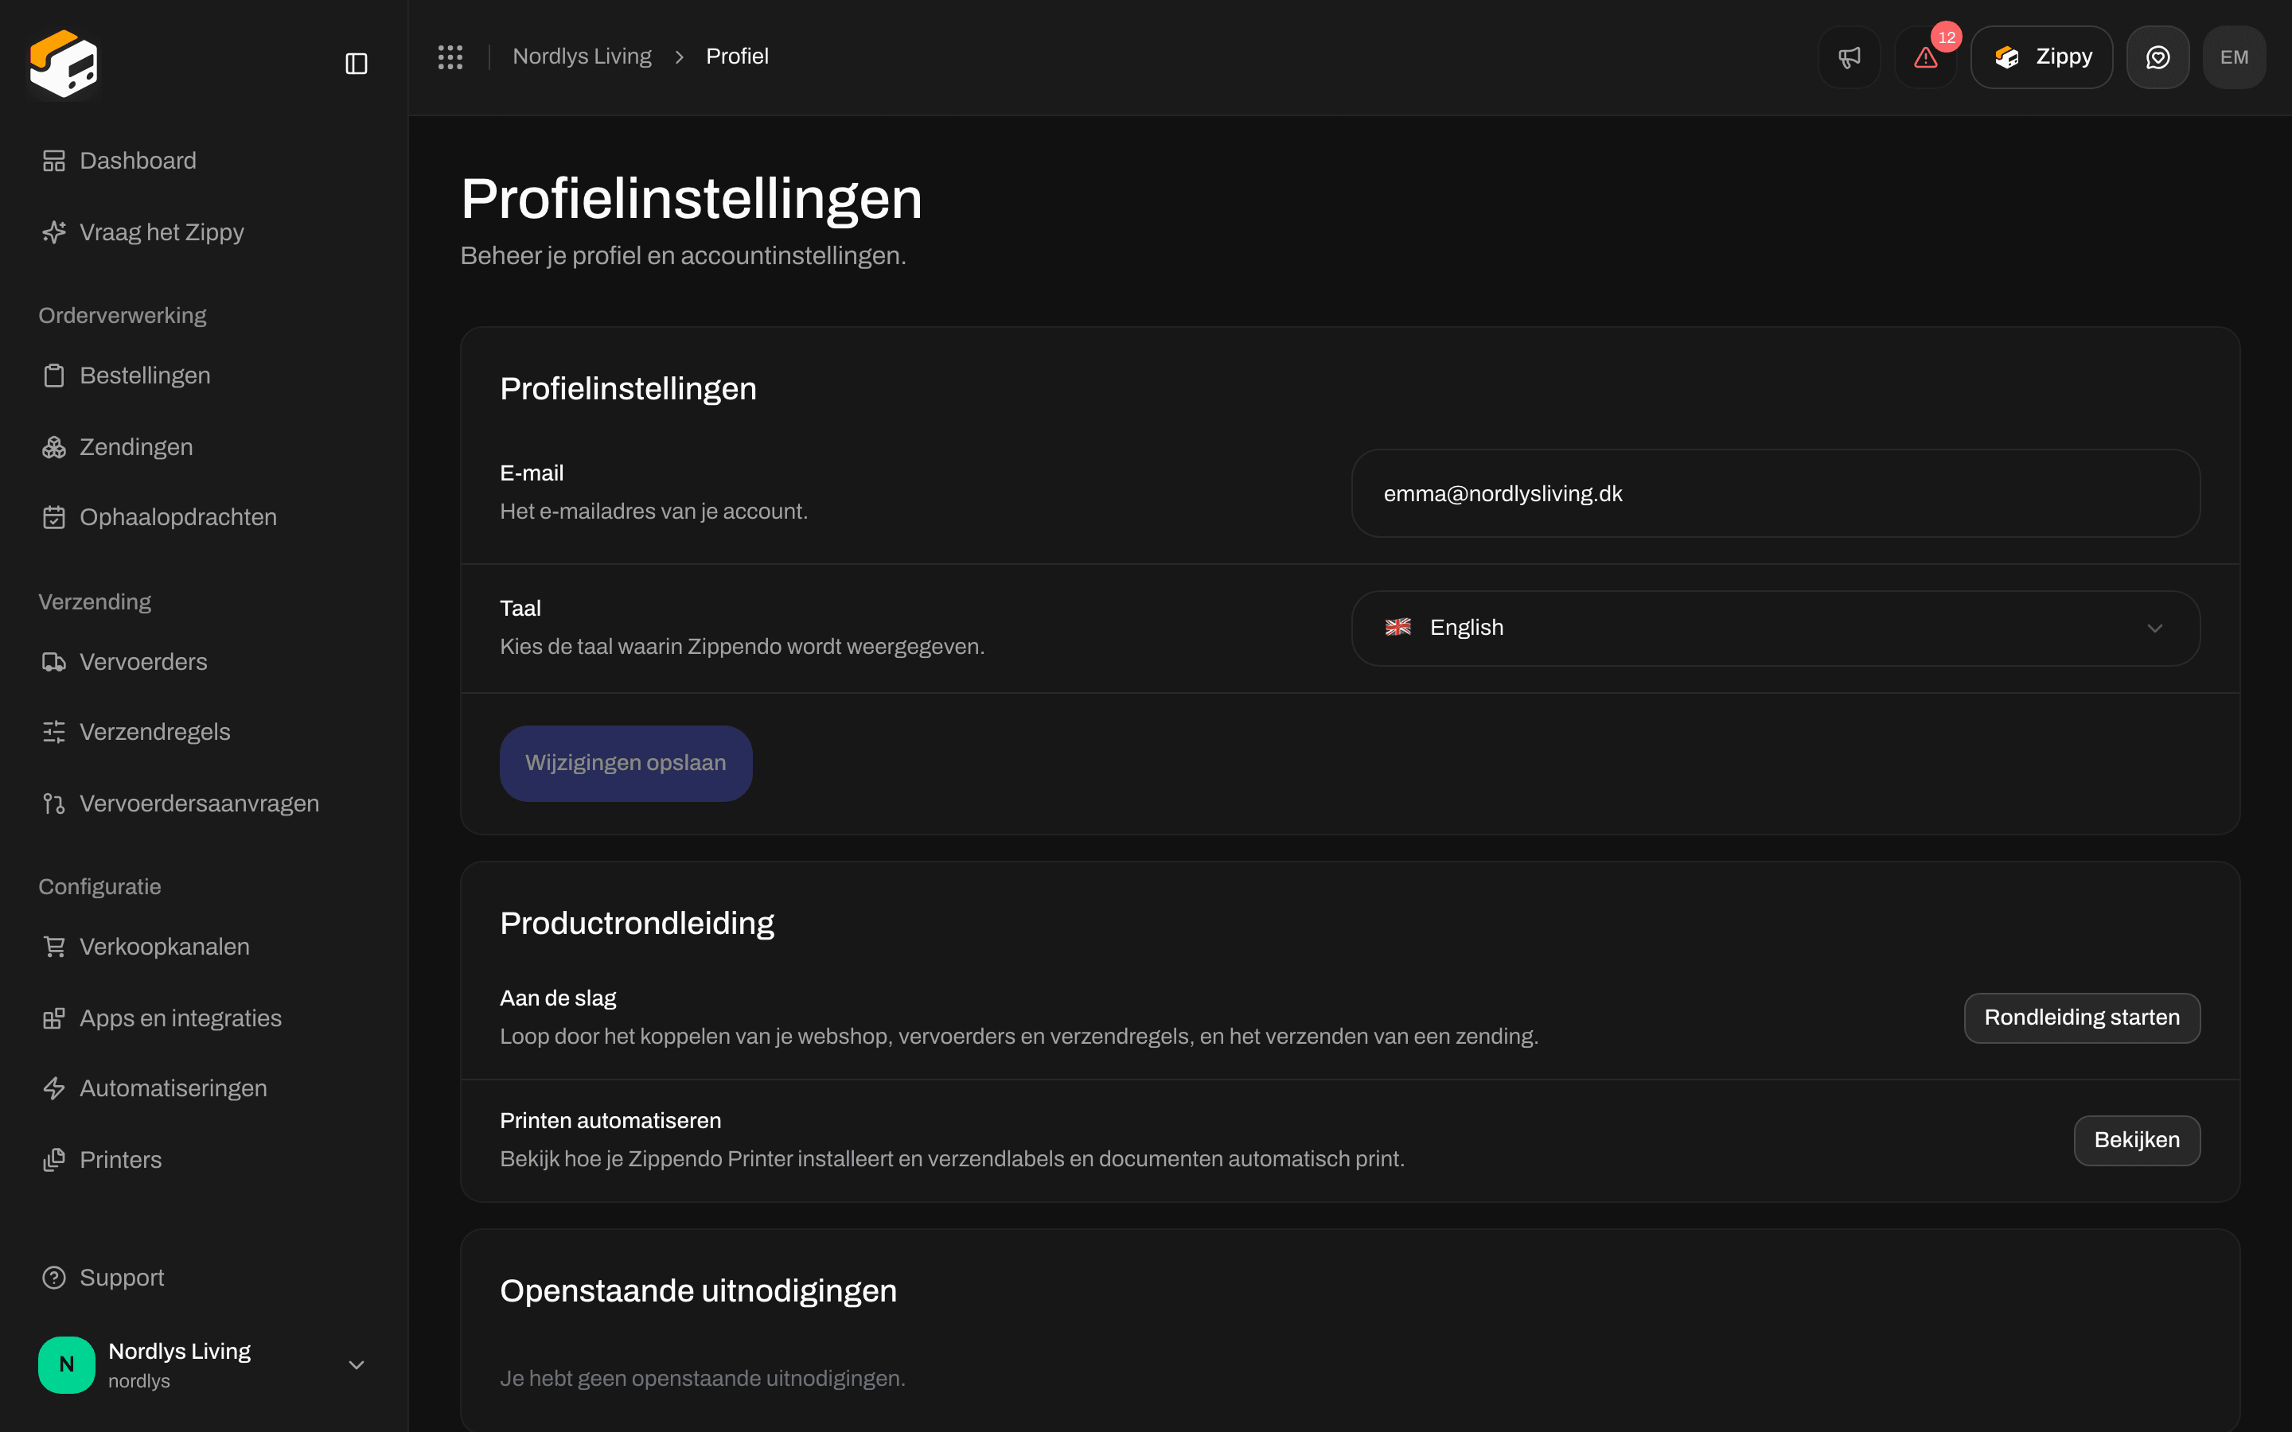Image resolution: width=2292 pixels, height=1432 pixels.
Task: Click the Ophaalopdrachten calendar icon
Action: point(54,517)
